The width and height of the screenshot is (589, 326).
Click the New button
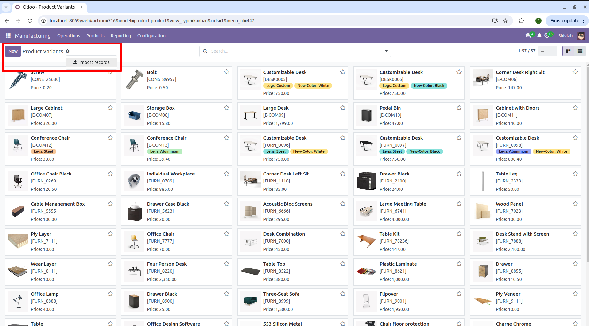coord(13,51)
